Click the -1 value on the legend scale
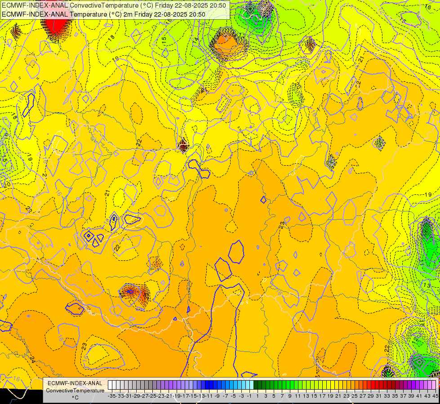This screenshot has width=440, height=404. point(249,396)
